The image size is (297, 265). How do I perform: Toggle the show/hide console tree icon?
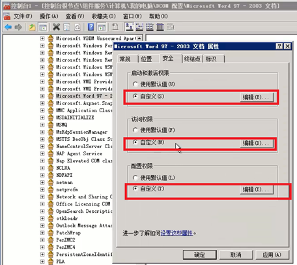(43, 27)
